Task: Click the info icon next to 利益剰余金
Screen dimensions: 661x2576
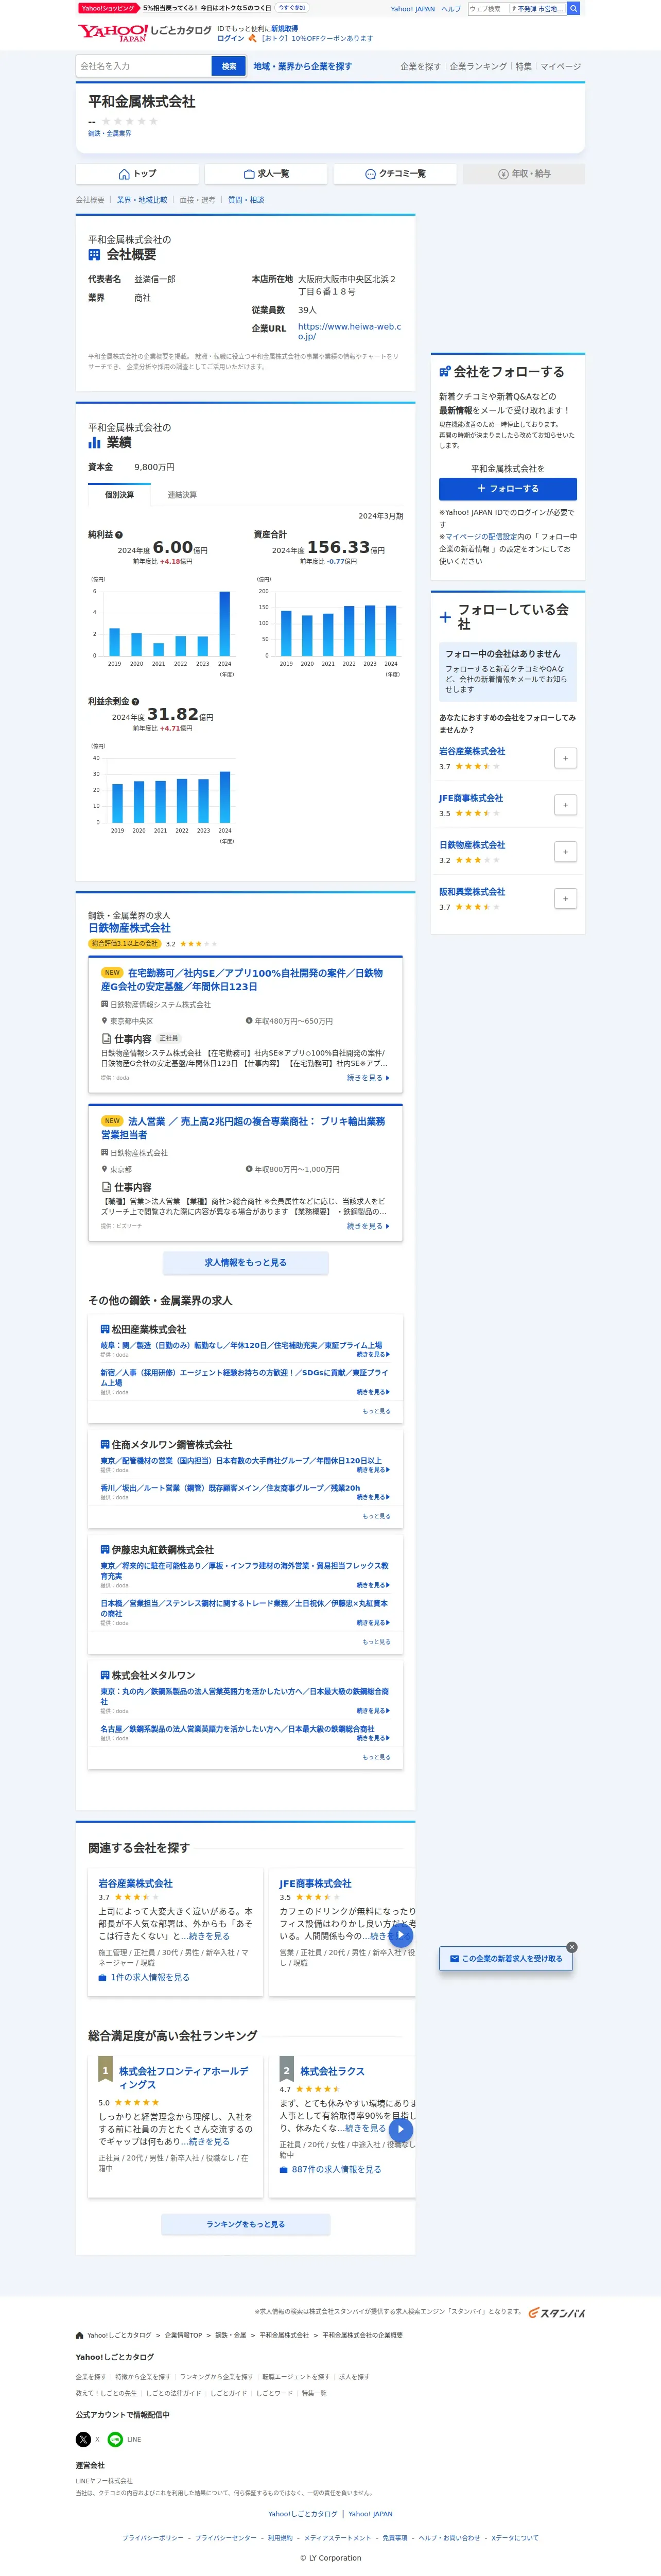Action: (135, 702)
